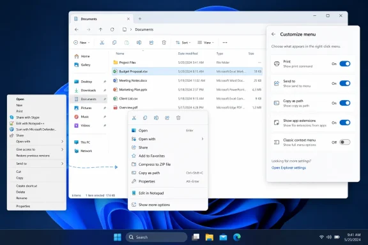Go back with the Explorer back arrow
This screenshot has height=245, width=368.
(x=77, y=29)
